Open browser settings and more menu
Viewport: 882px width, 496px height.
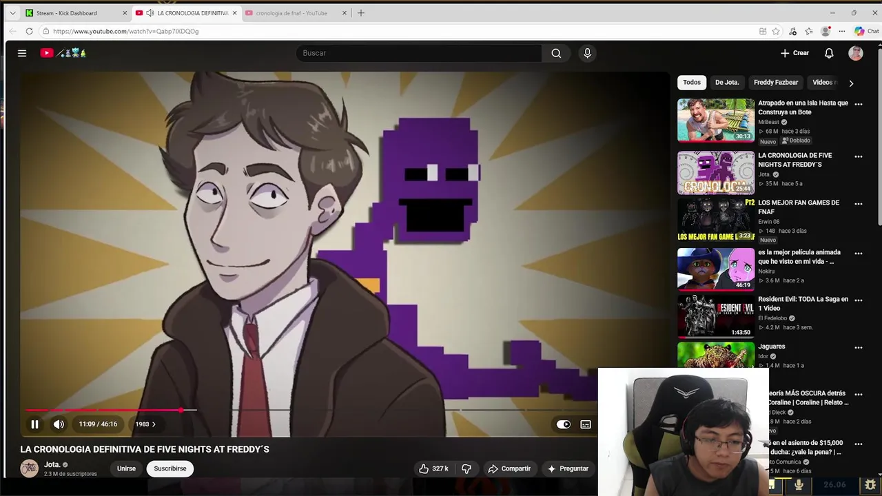842,31
